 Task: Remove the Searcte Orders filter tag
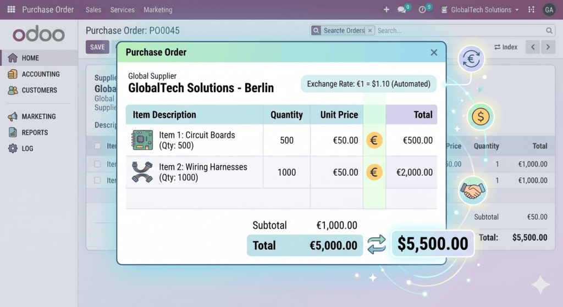pos(370,31)
